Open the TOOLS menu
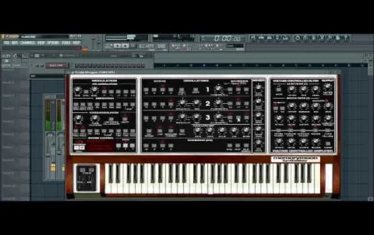Viewport: 374px width, 235px height. [x=66, y=43]
